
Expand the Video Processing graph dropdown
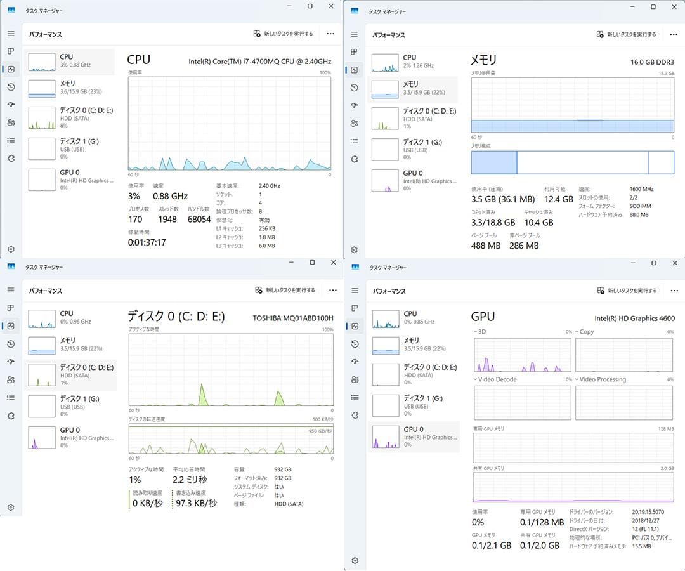point(600,379)
